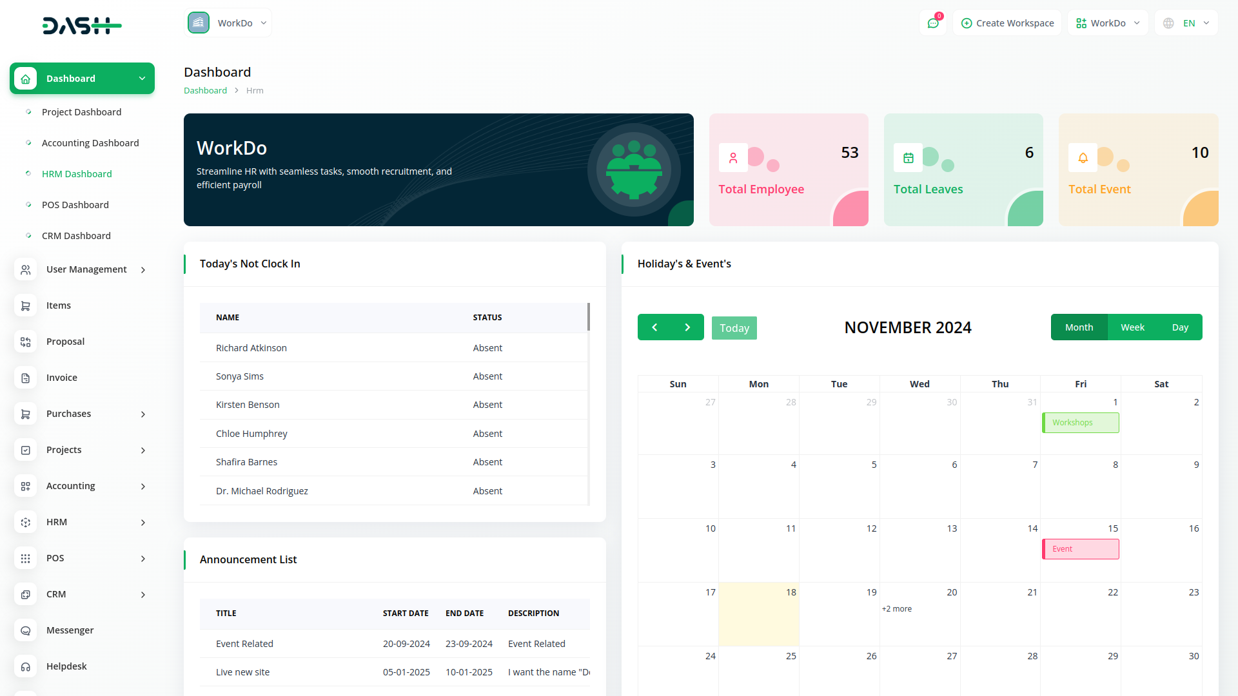Select the POS sidebar icon
The height and width of the screenshot is (696, 1238).
tap(26, 558)
